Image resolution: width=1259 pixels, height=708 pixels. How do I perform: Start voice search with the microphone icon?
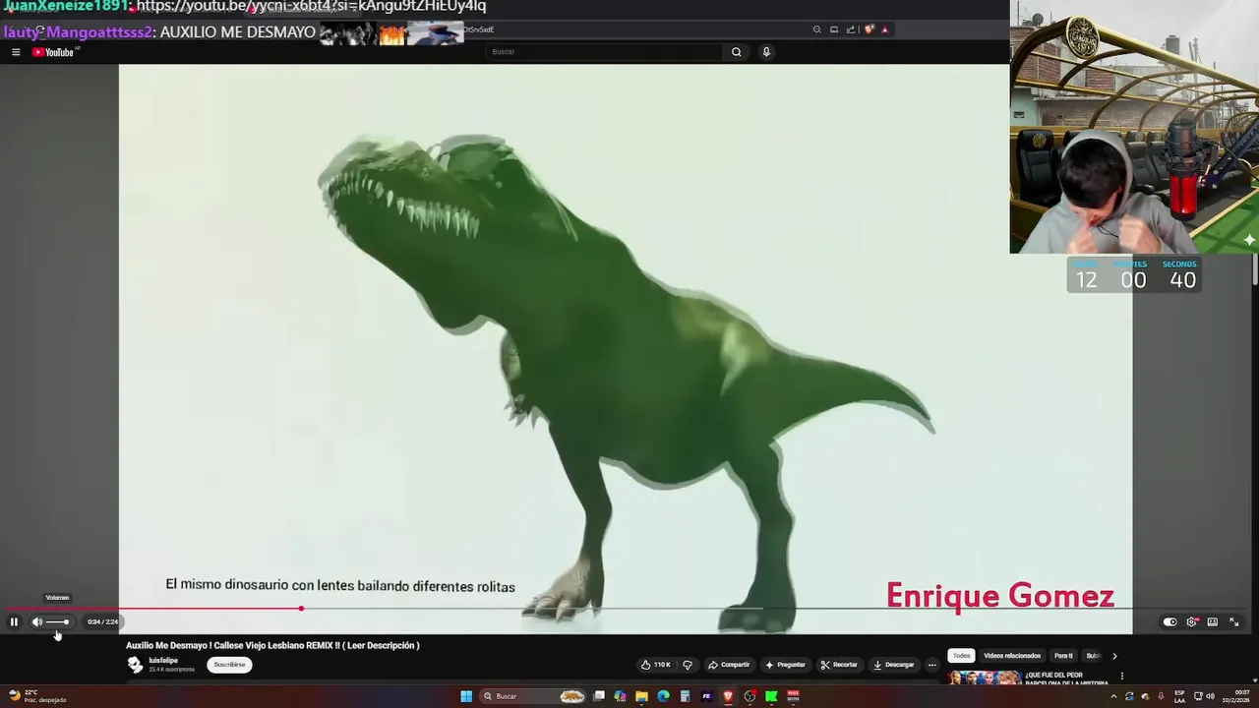(x=766, y=52)
